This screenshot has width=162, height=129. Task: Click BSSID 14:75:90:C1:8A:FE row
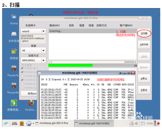(x=87, y=95)
